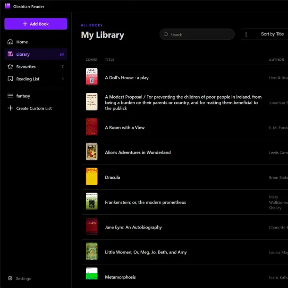Click the Favourites star icon

click(10, 66)
